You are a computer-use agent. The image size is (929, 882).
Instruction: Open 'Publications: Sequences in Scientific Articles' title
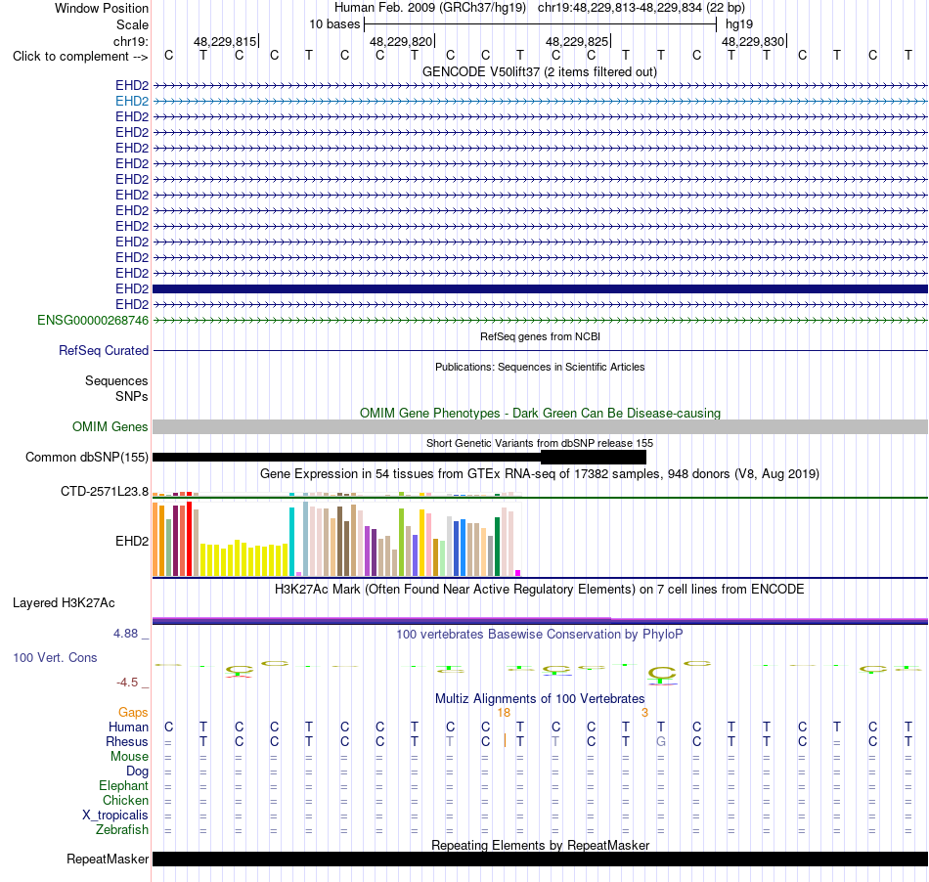(540, 367)
